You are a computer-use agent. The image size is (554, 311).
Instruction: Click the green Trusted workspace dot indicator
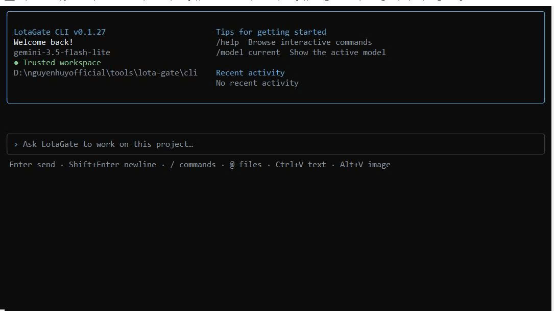coord(16,63)
